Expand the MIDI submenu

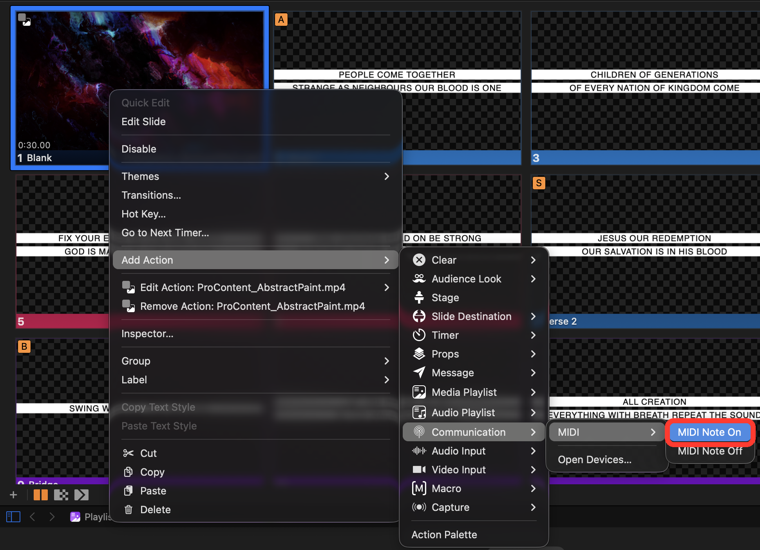click(606, 432)
